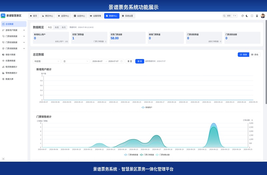Toggle the 新增用户 legend series
The height and width of the screenshot is (175, 267).
147,107
